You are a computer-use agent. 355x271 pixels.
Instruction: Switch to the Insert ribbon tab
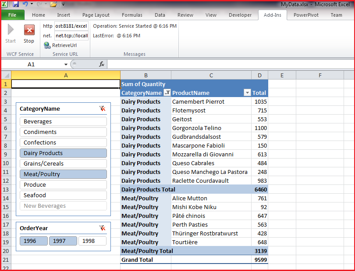[64, 15]
